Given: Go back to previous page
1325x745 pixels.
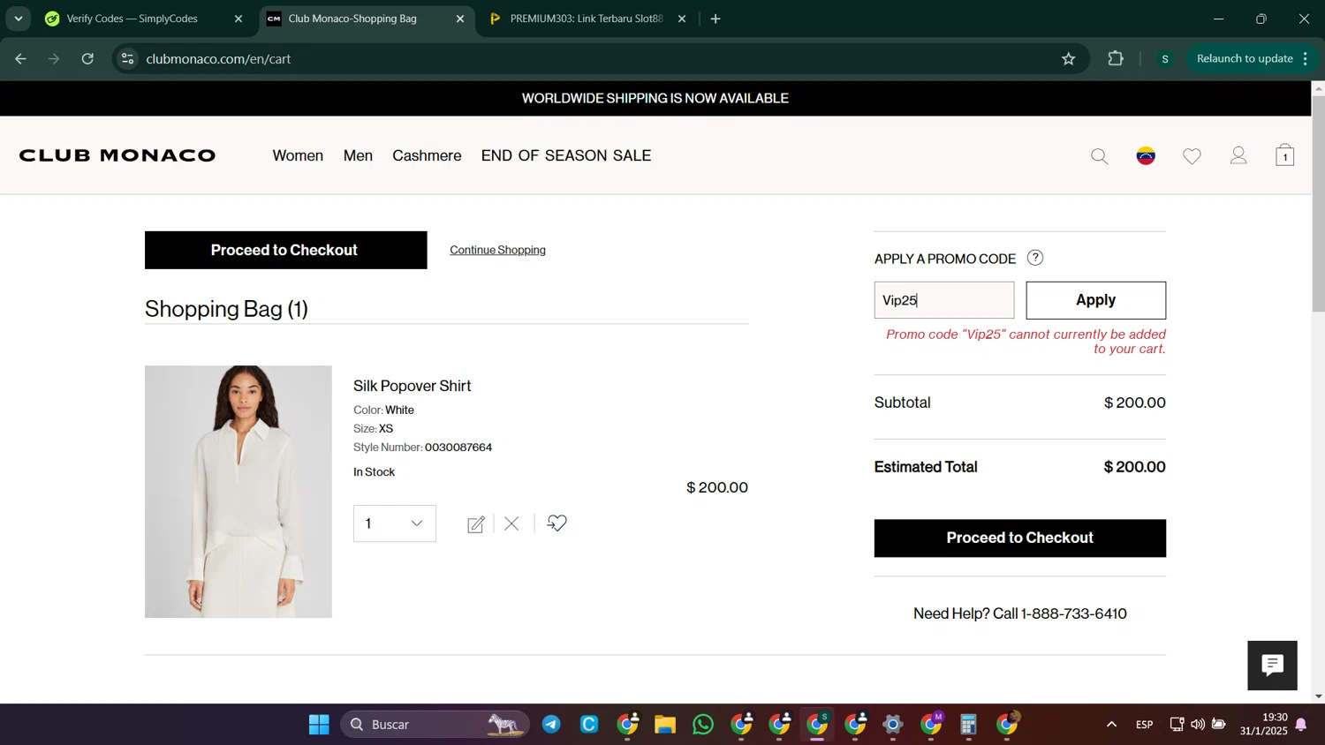Looking at the screenshot, I should [x=20, y=59].
